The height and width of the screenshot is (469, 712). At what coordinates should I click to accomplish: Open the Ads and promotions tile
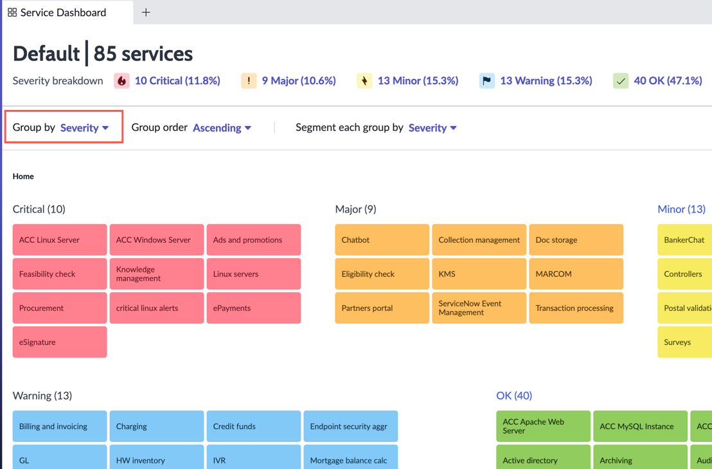[254, 240]
